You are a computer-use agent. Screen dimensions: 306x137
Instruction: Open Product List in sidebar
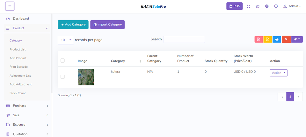pos(18,49)
